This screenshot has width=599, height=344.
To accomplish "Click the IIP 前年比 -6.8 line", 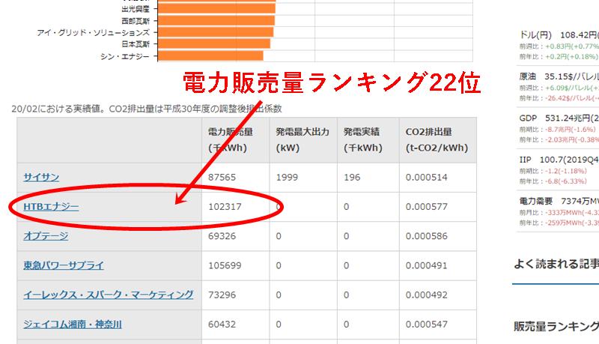I will [553, 181].
